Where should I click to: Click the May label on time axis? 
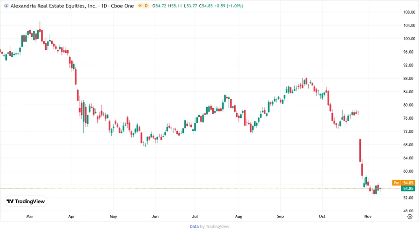point(113,216)
